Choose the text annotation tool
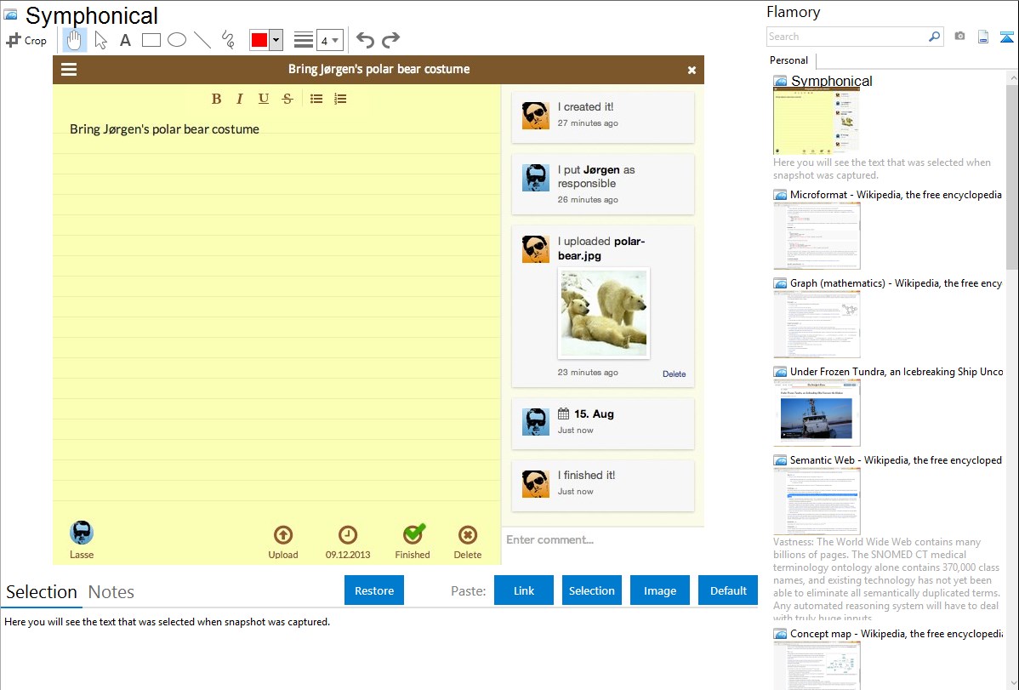Viewport: 1019px width, 690px height. pyautogui.click(x=125, y=40)
